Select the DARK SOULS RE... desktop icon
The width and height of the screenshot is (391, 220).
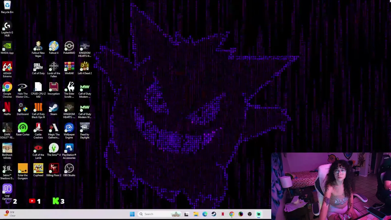(x=7, y=131)
